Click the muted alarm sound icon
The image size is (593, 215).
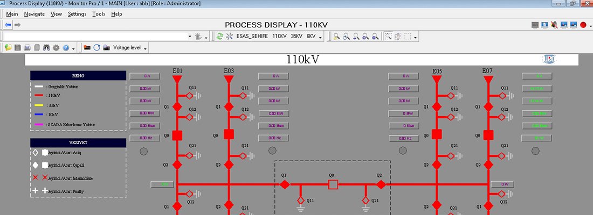554,25
